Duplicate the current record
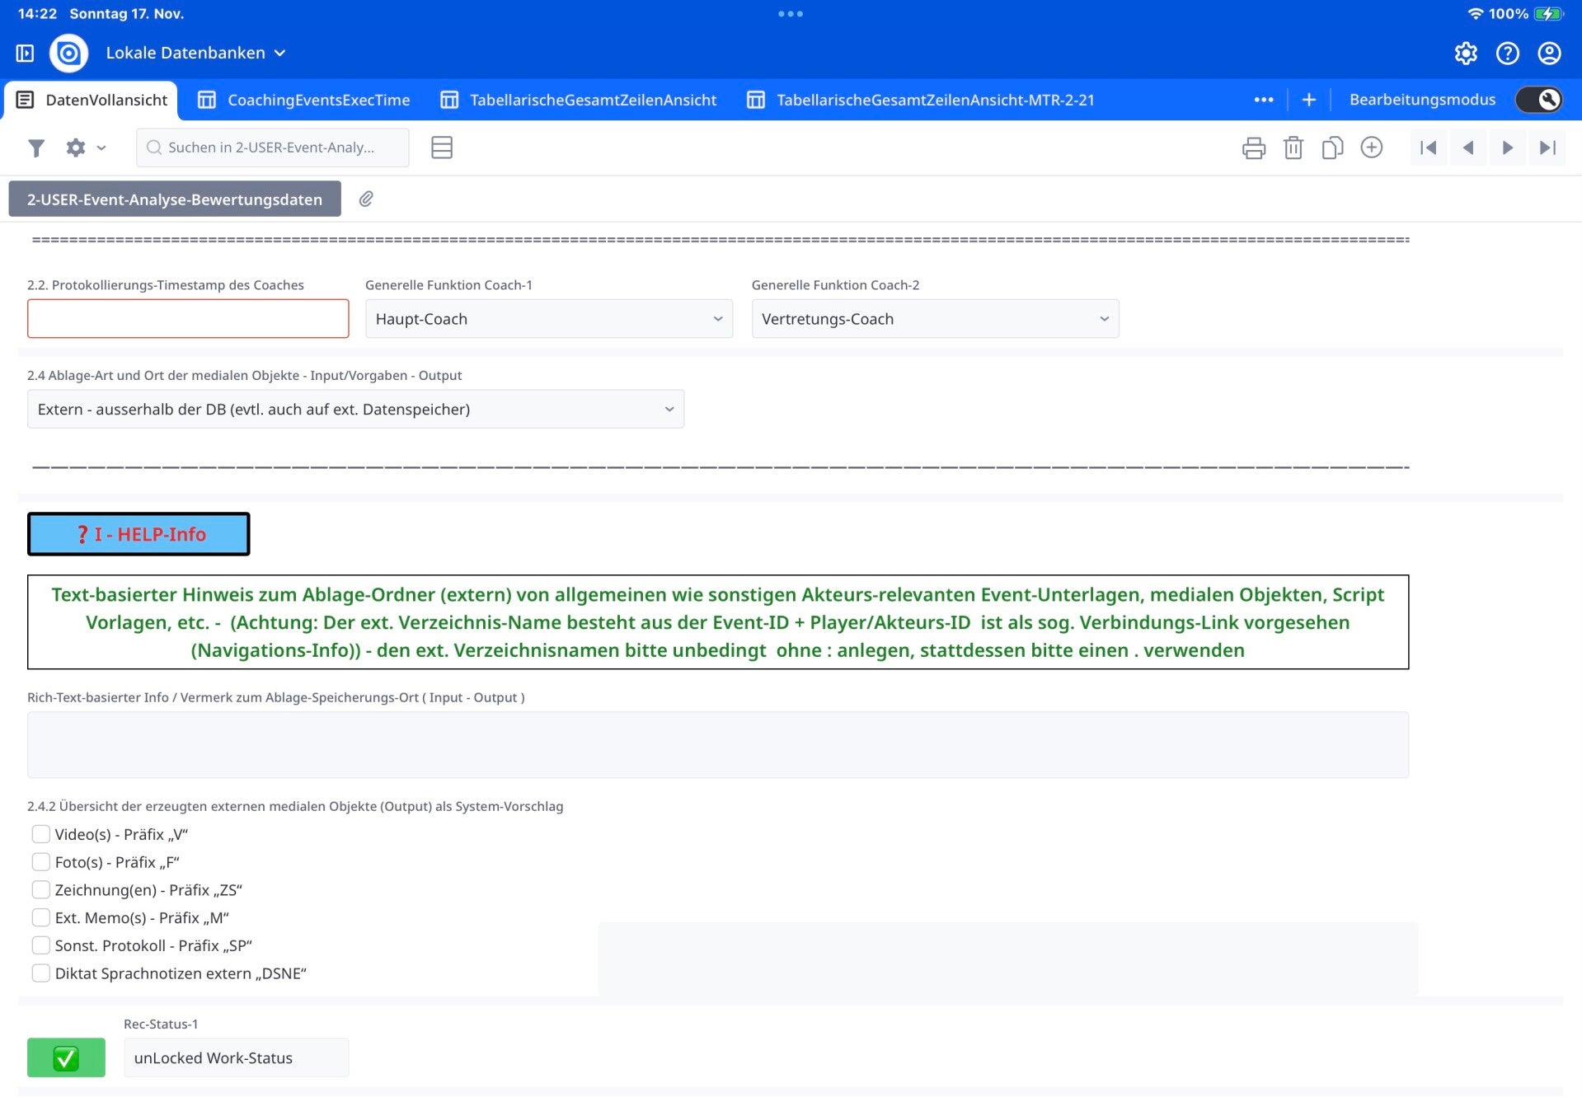 [1332, 148]
